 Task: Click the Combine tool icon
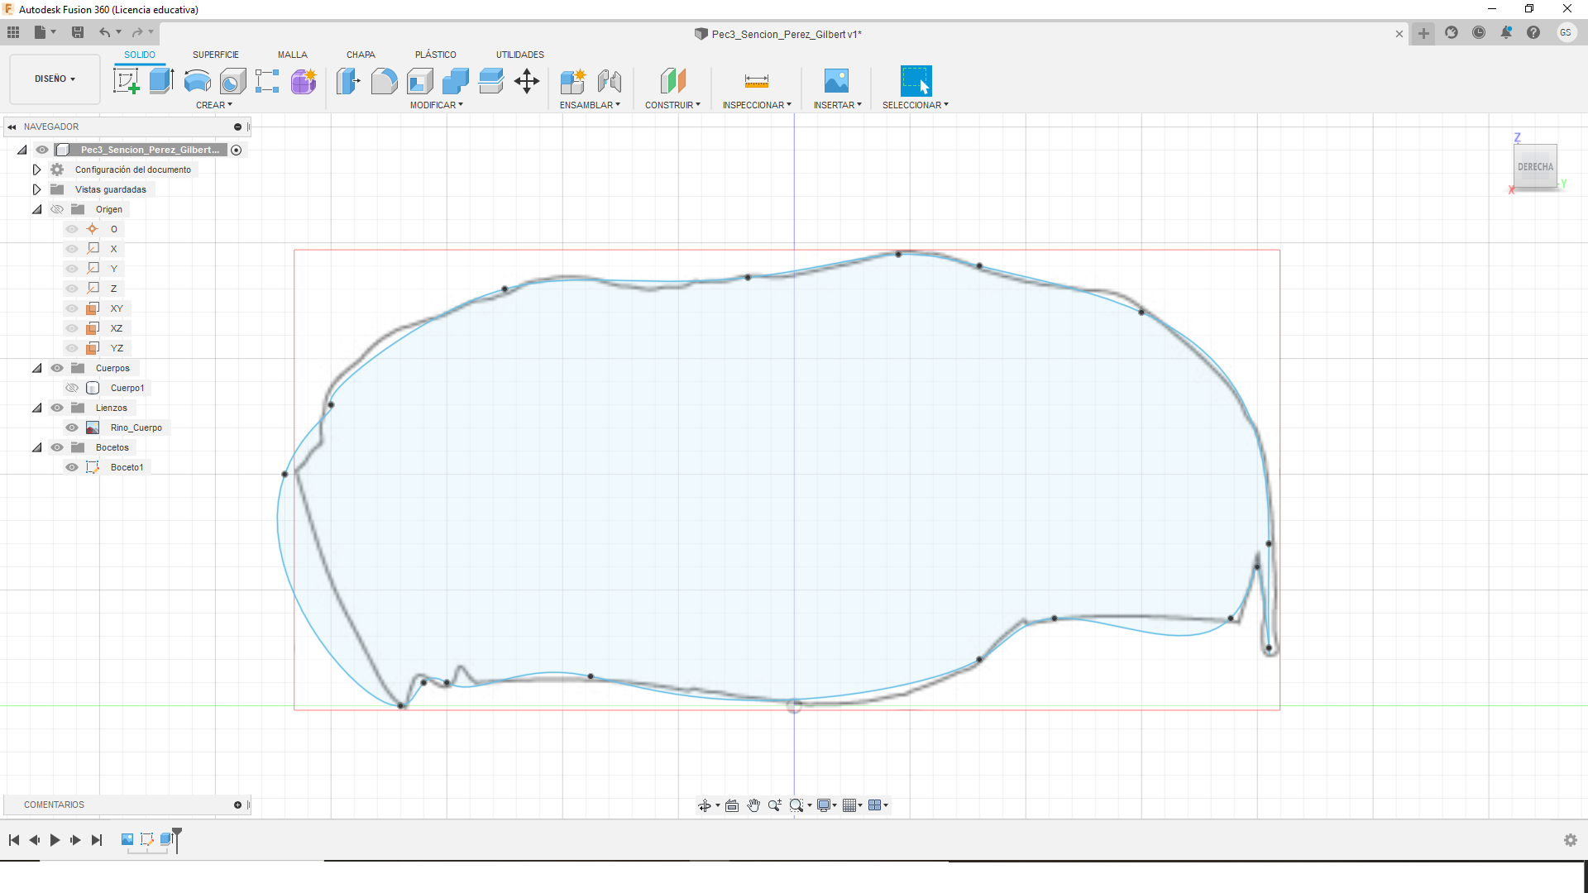456,81
